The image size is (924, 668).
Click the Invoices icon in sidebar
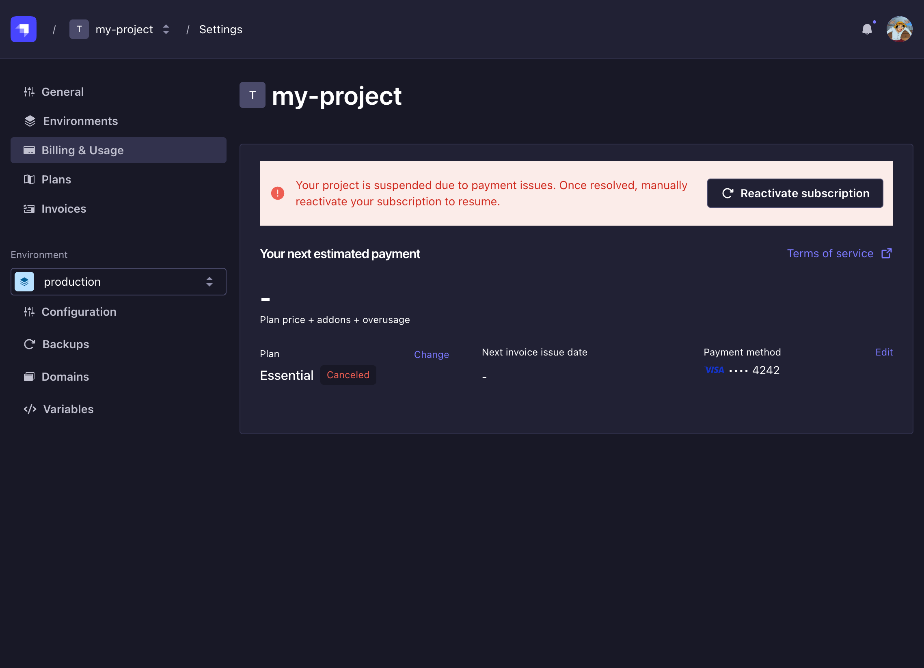coord(29,209)
